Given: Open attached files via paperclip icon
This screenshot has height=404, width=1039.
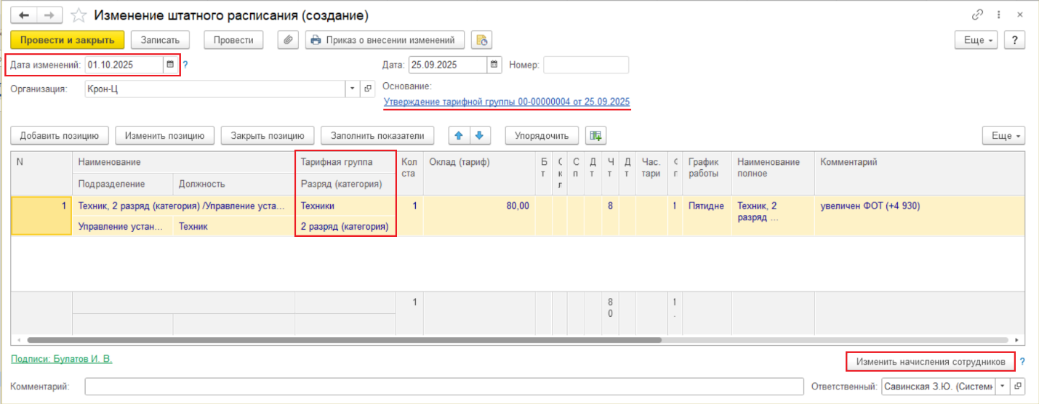Looking at the screenshot, I should click(289, 40).
